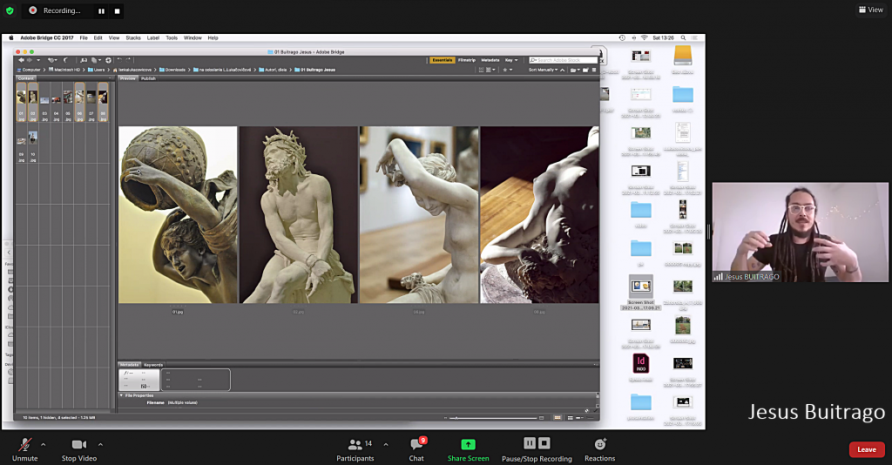892x465 pixels.
Task: Click the larger thumbnail size icon
Action: tap(541, 418)
